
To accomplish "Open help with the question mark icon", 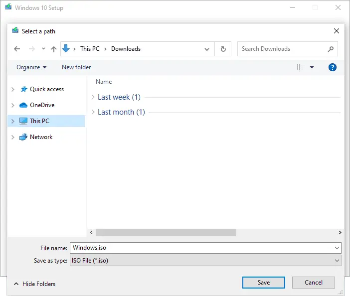I will coord(333,67).
